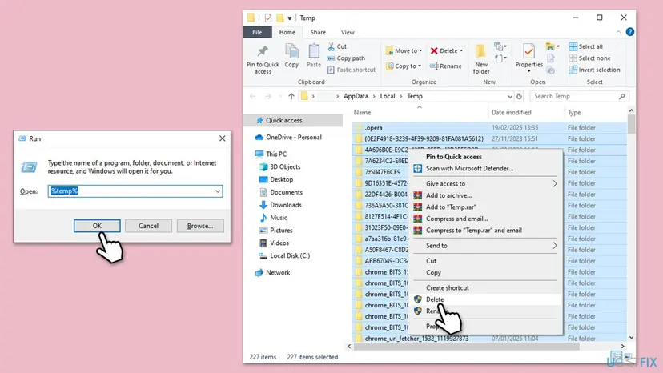Choose Add to "Temp.rar" option

[x=451, y=207]
